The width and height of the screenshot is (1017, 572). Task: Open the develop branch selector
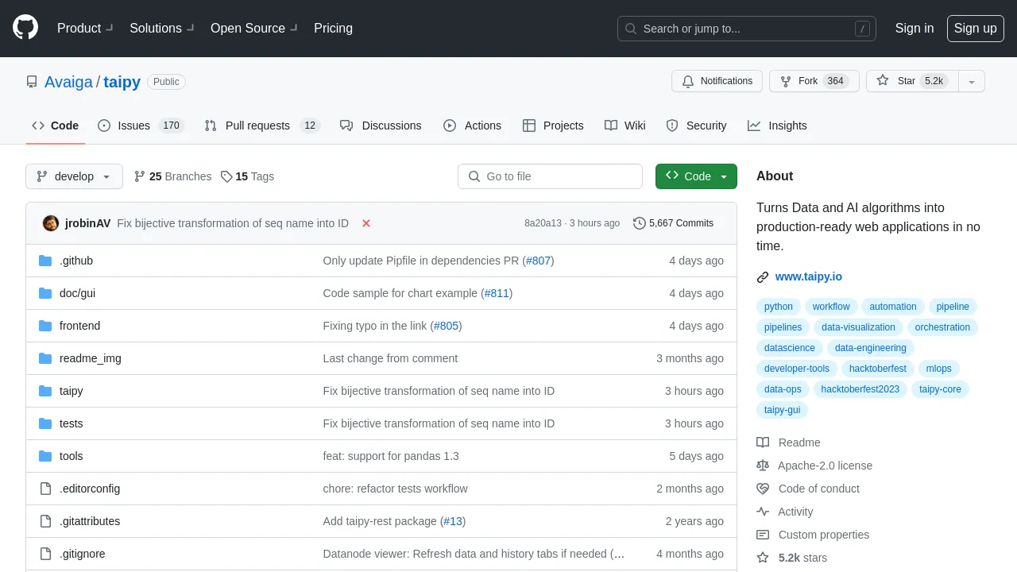point(74,176)
